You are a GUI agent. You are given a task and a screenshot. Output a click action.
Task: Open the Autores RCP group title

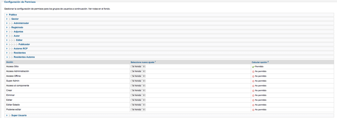pyautogui.click(x=21, y=48)
